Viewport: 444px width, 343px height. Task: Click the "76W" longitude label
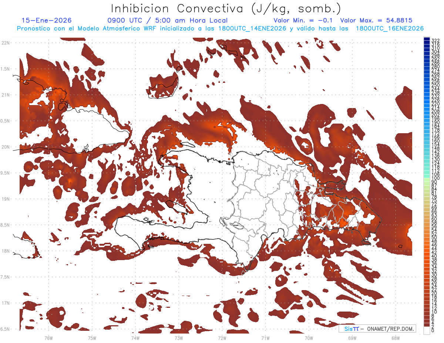[x=48, y=338]
